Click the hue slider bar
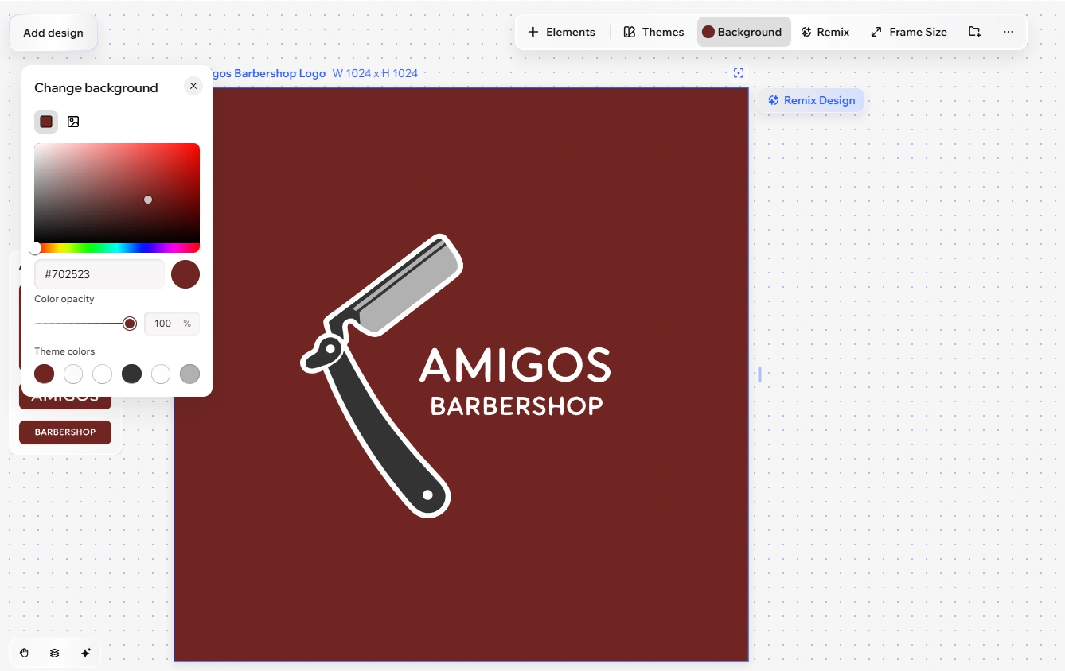Viewport: 1065px width, 671px height. click(117, 248)
